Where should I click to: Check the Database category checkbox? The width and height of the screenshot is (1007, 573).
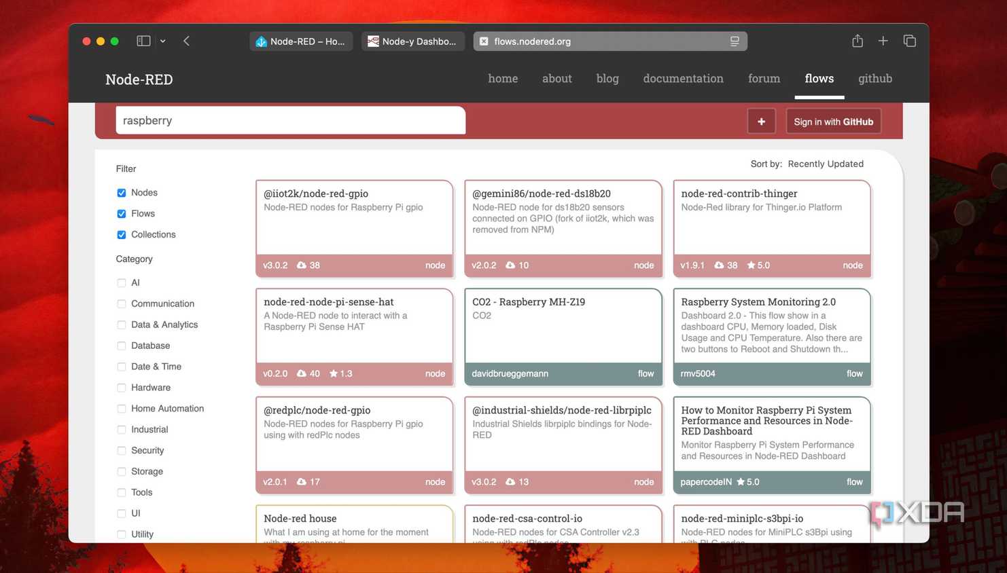click(122, 346)
